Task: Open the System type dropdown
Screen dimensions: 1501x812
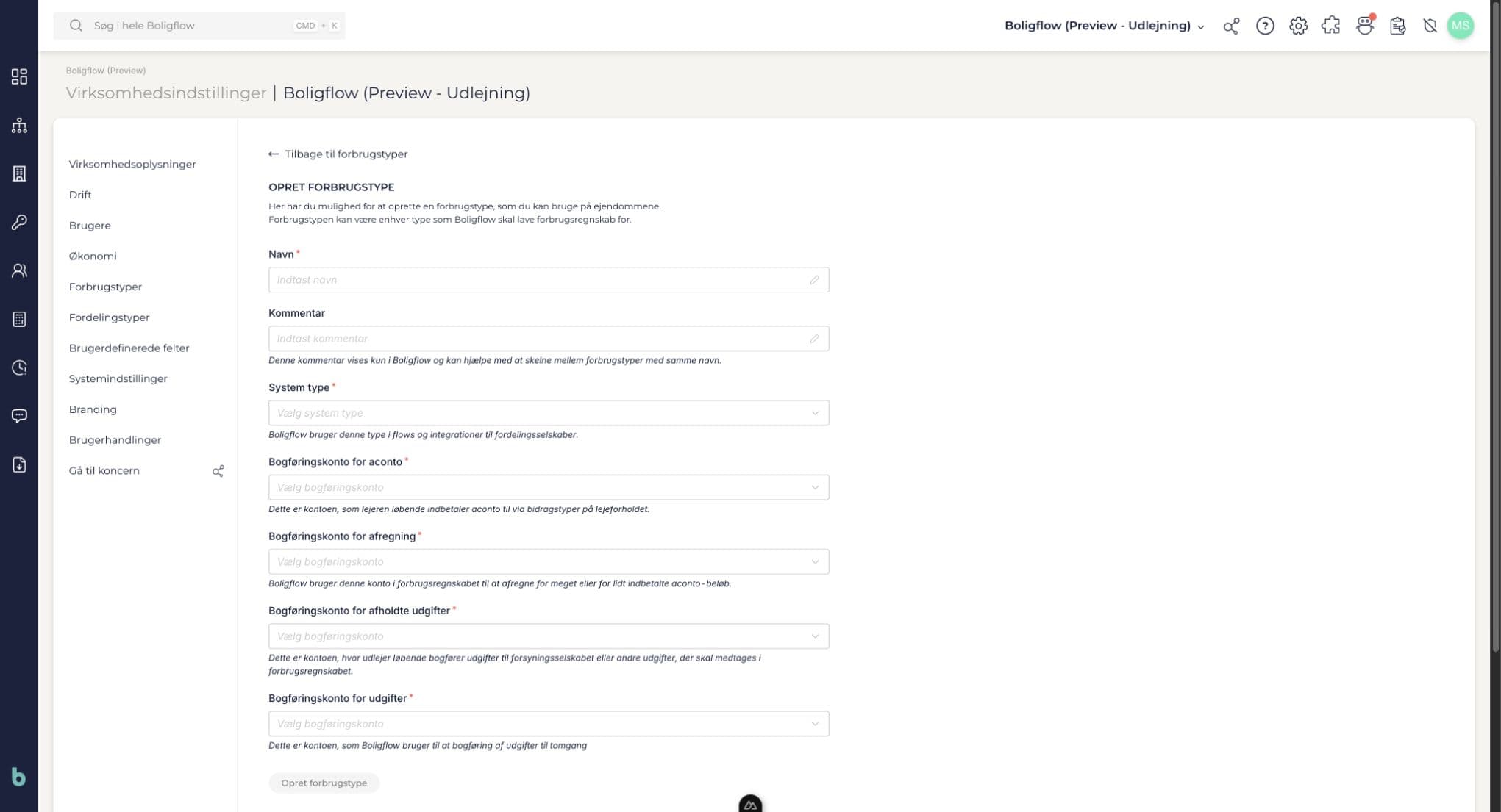Action: [549, 413]
